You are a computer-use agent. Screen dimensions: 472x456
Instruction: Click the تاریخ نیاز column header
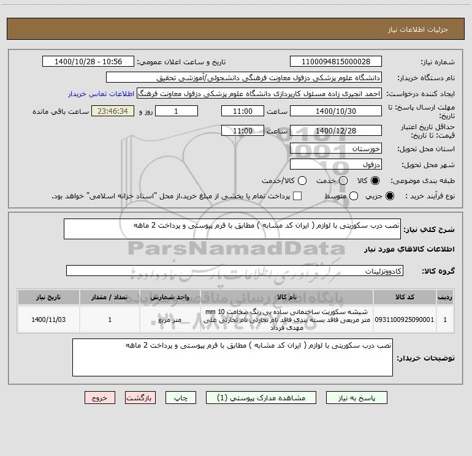click(48, 297)
